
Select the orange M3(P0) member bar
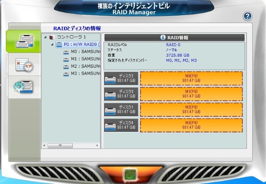(x=191, y=125)
